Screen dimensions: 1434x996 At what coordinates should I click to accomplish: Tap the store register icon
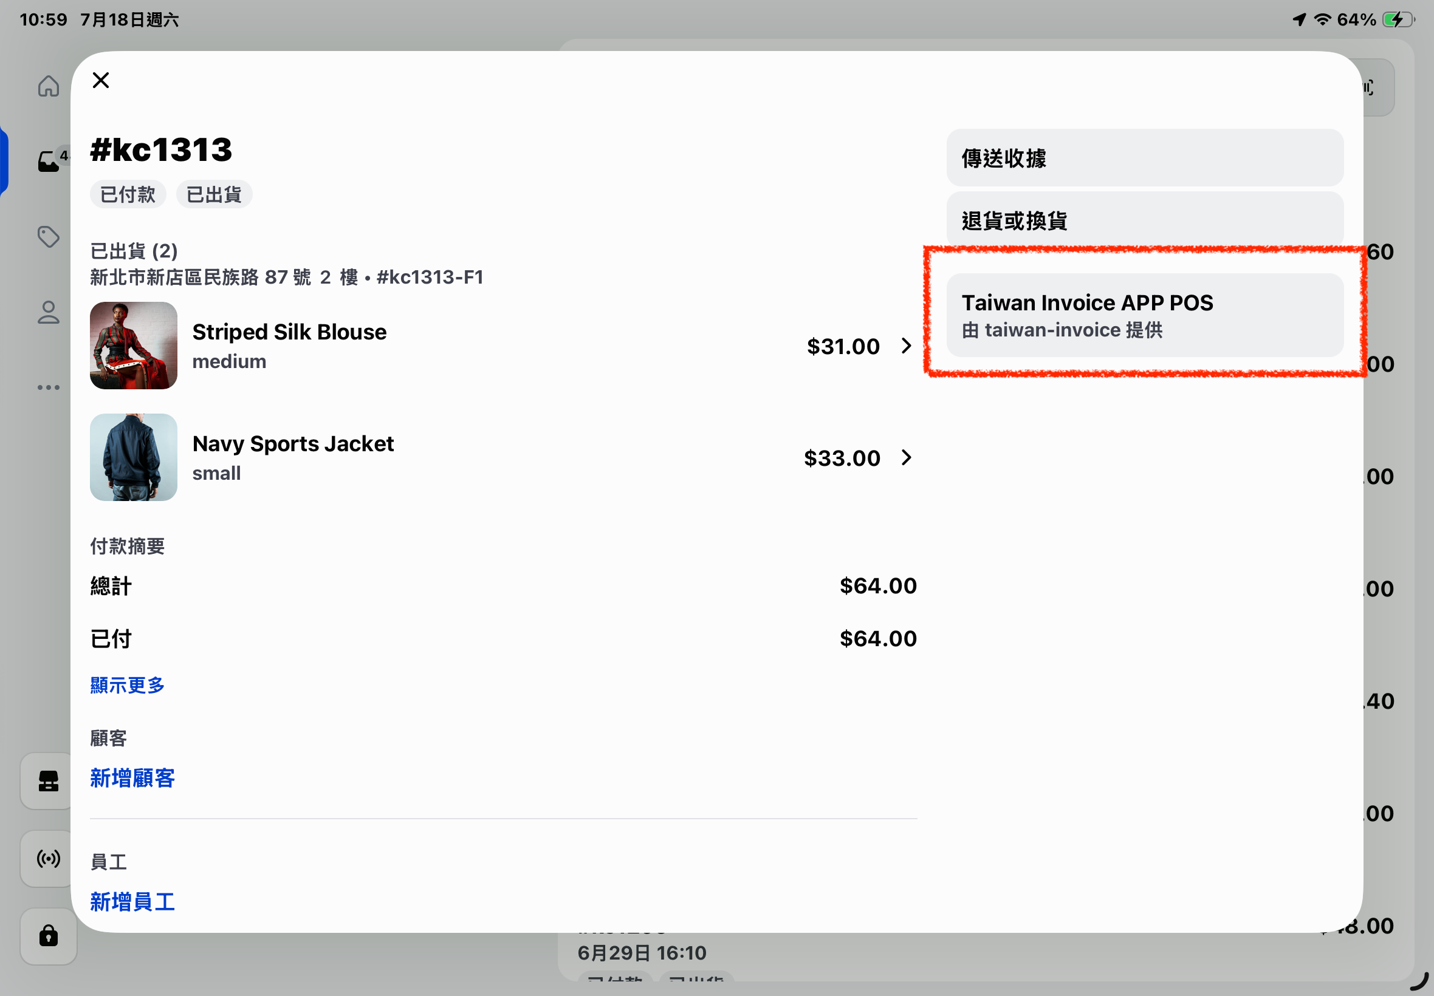click(48, 780)
